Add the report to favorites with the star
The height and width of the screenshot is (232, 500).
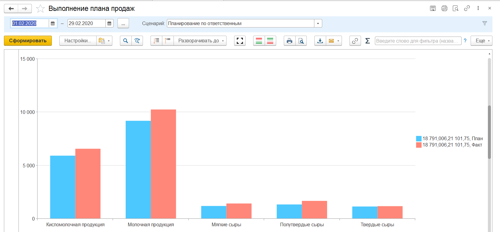(x=40, y=9)
